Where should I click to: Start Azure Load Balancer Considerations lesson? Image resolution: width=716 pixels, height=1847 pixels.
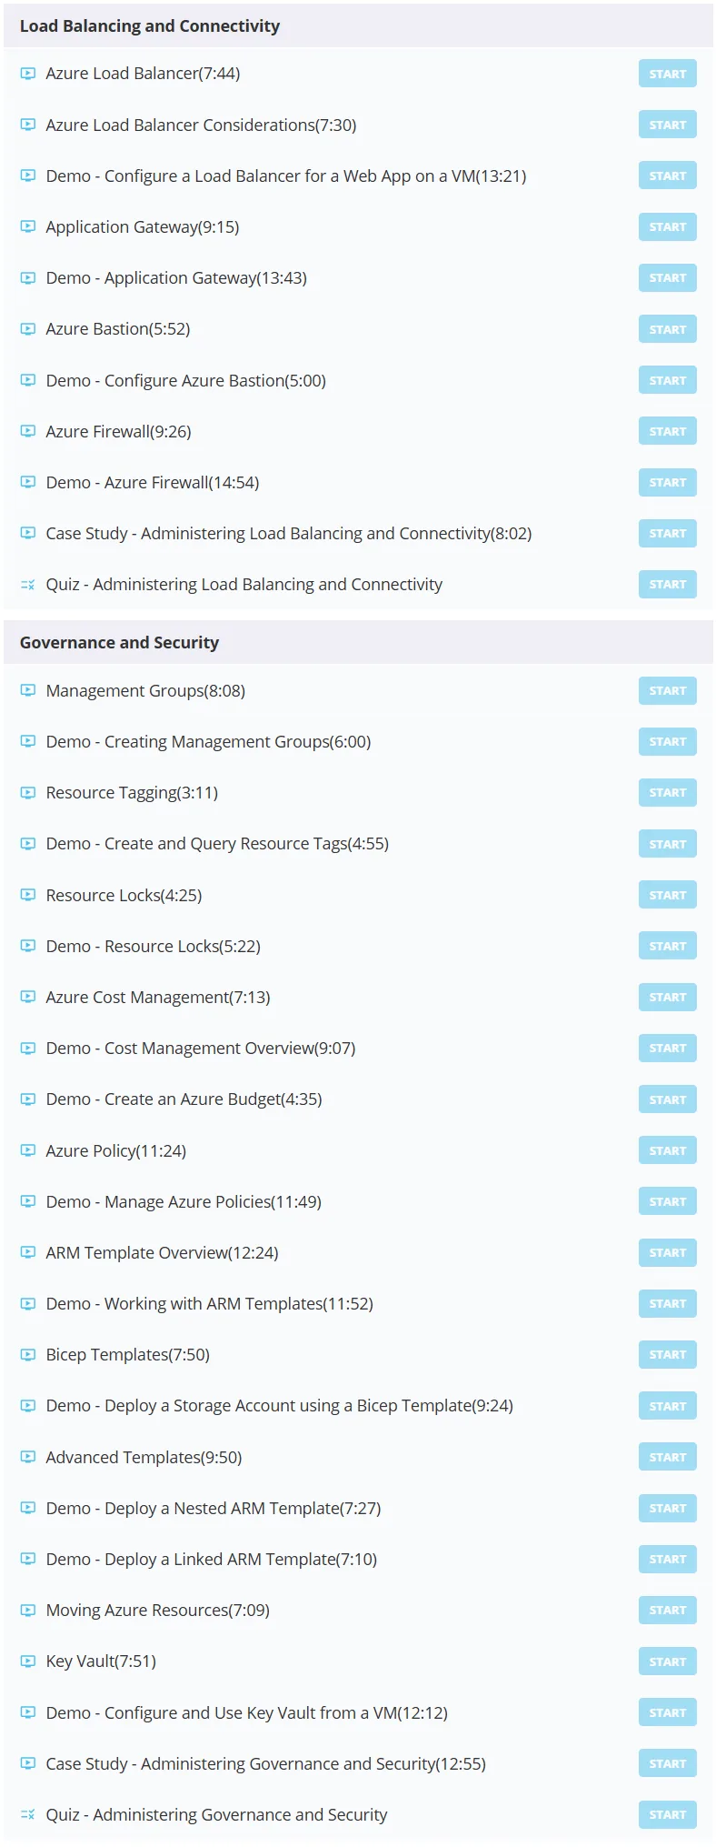tap(668, 125)
